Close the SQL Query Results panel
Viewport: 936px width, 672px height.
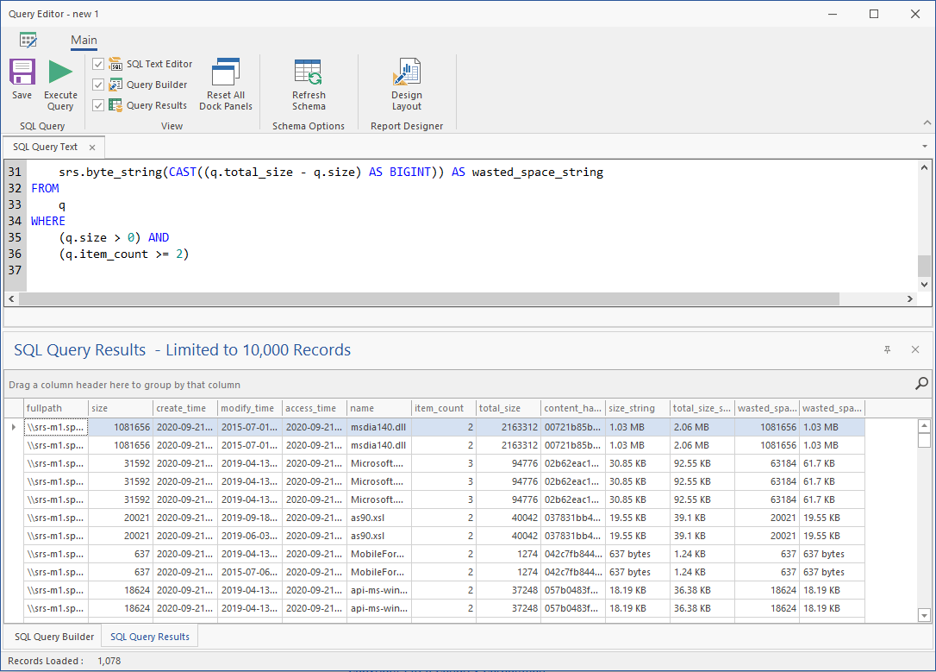point(915,349)
